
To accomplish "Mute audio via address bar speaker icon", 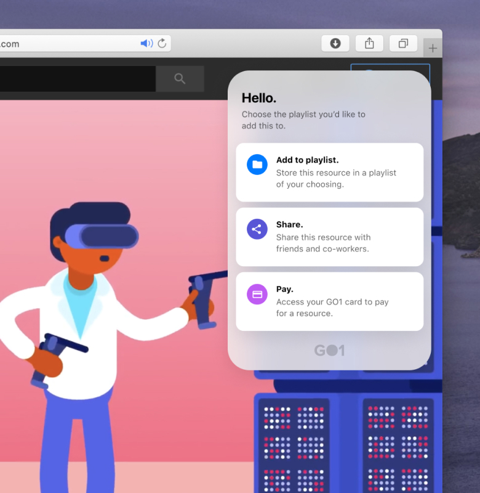I will coord(146,43).
